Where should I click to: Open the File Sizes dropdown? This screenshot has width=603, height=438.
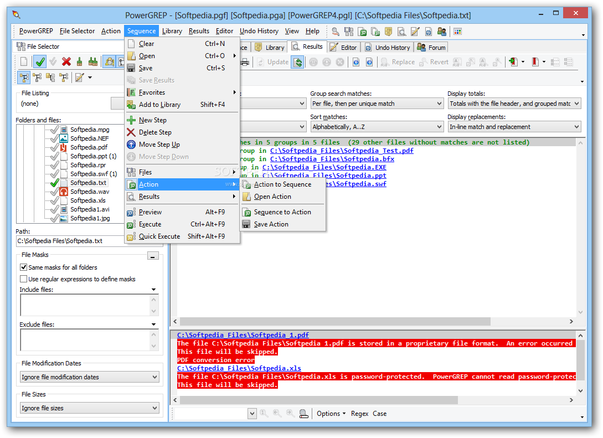89,408
